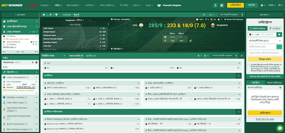
Task: Click the BetWinner logo
Action: tap(14, 5)
